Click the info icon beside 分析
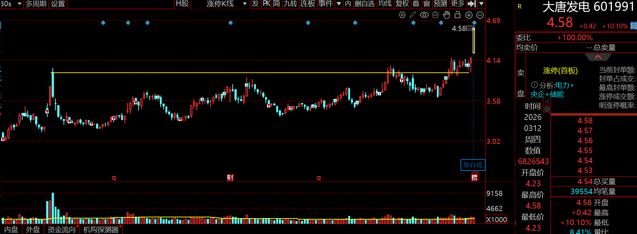Viewport: 637px width, 234px height. (x=534, y=85)
